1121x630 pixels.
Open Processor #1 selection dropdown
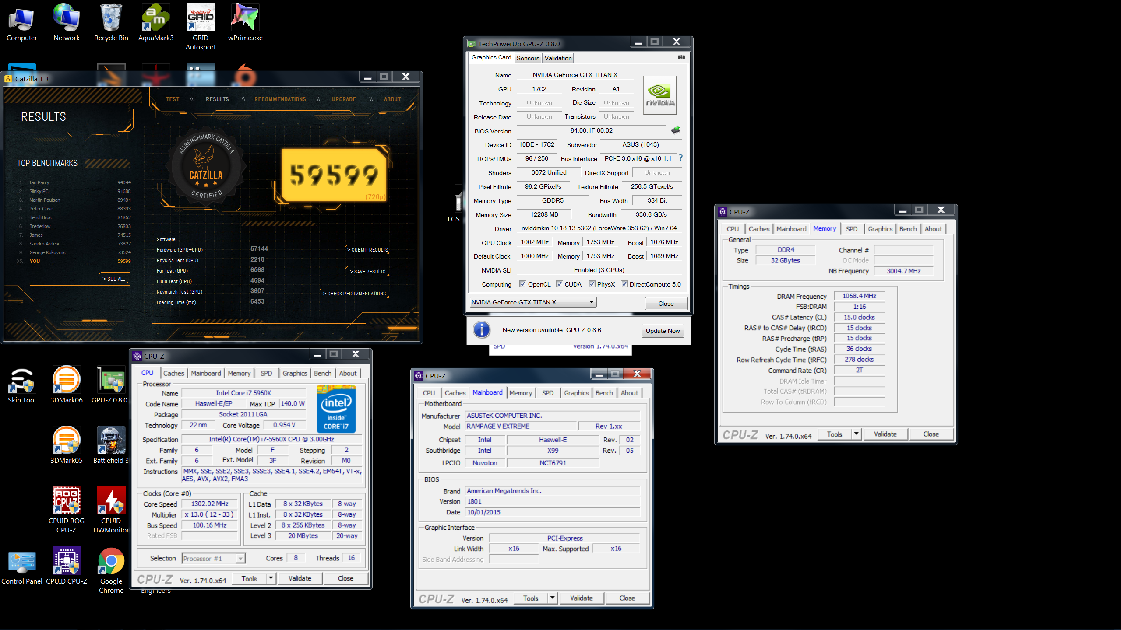tap(214, 559)
